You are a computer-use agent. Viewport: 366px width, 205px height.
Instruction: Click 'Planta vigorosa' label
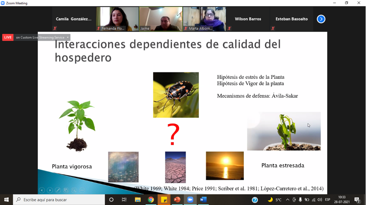click(x=72, y=167)
